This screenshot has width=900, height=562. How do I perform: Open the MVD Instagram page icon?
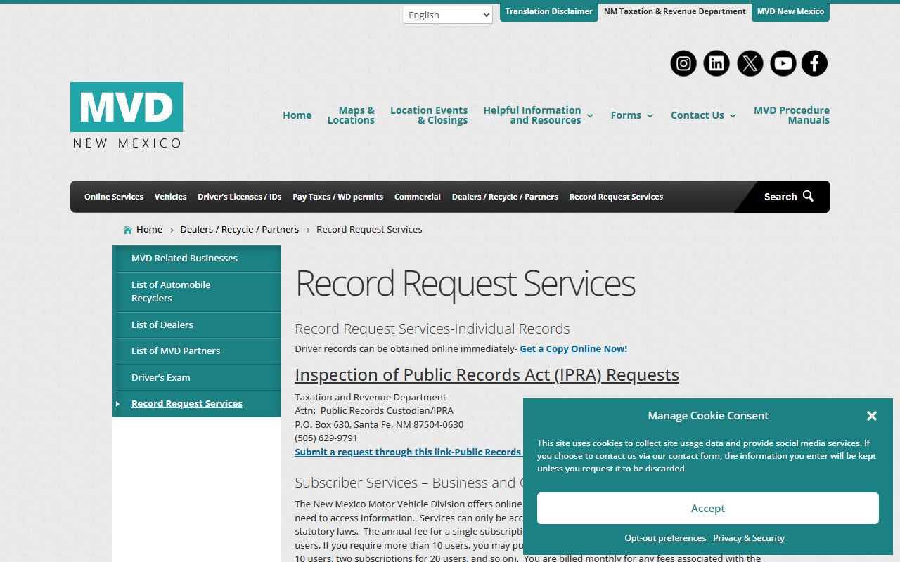coord(683,63)
